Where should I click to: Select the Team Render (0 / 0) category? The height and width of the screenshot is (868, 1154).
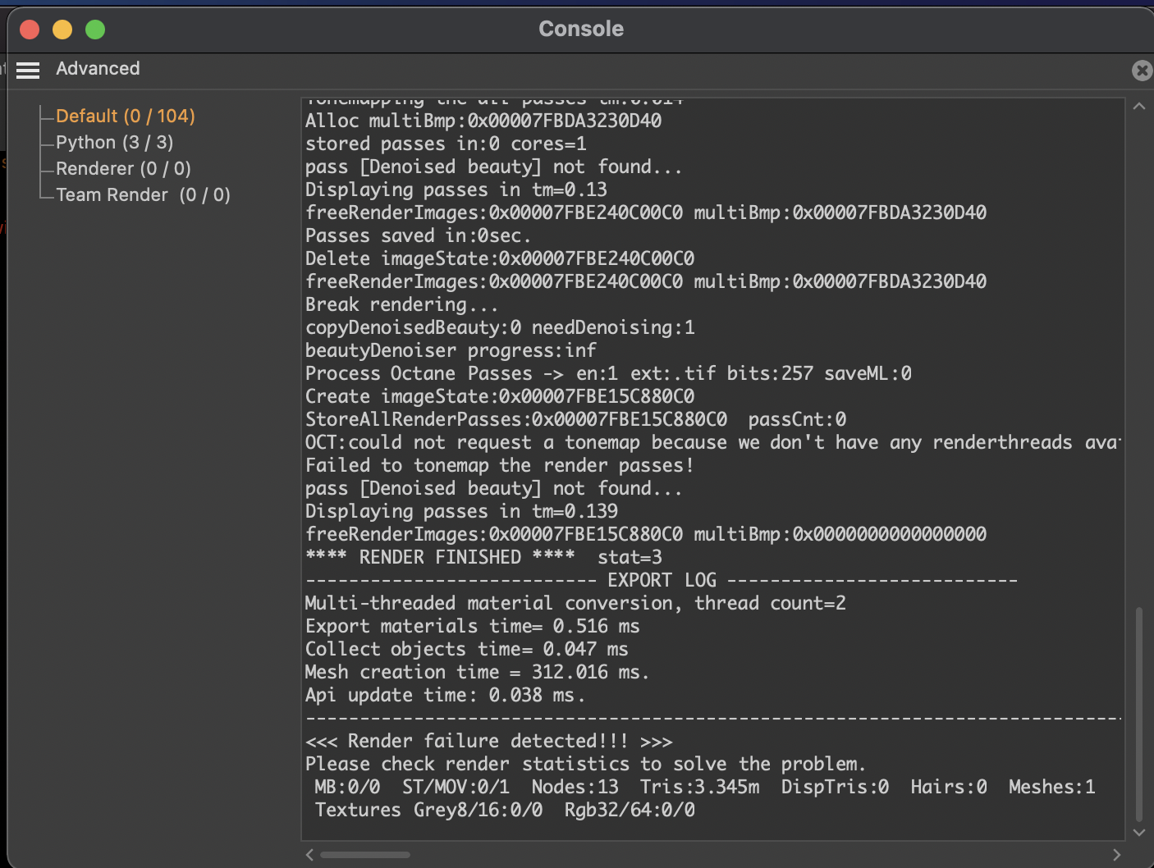143,195
